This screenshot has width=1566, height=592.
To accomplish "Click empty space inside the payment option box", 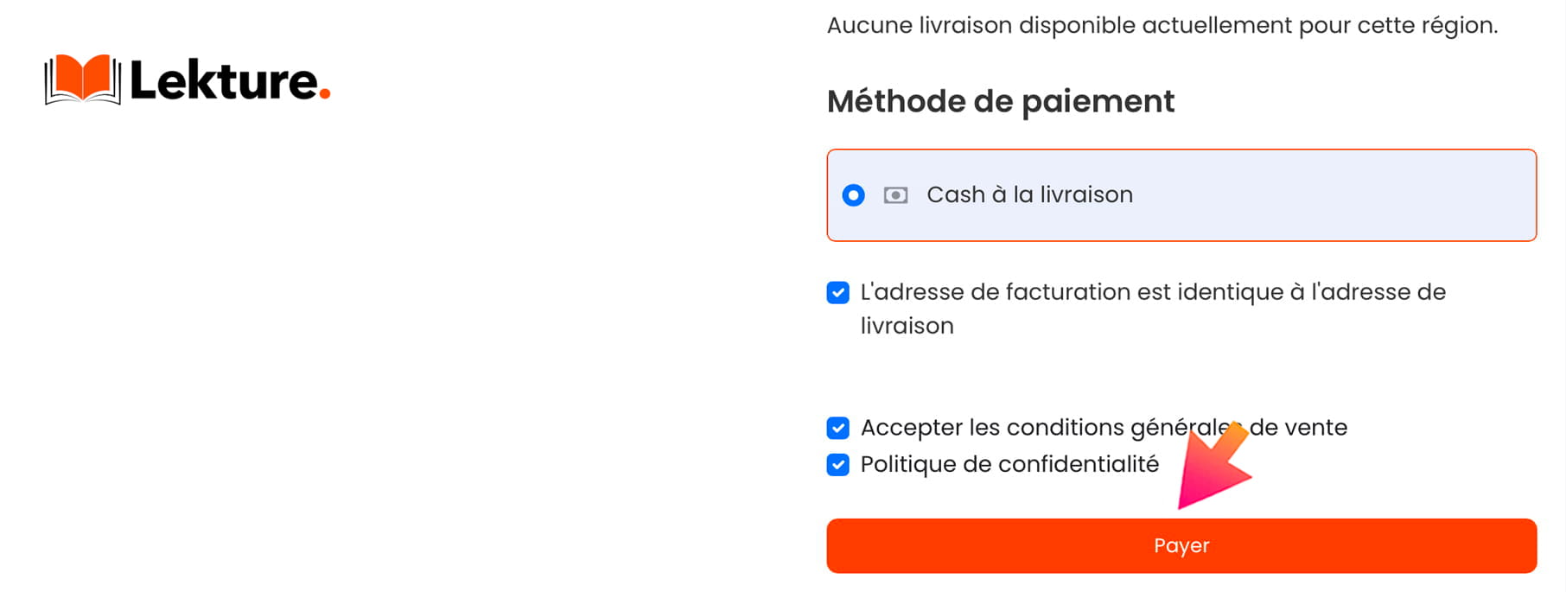I will tap(1340, 195).
